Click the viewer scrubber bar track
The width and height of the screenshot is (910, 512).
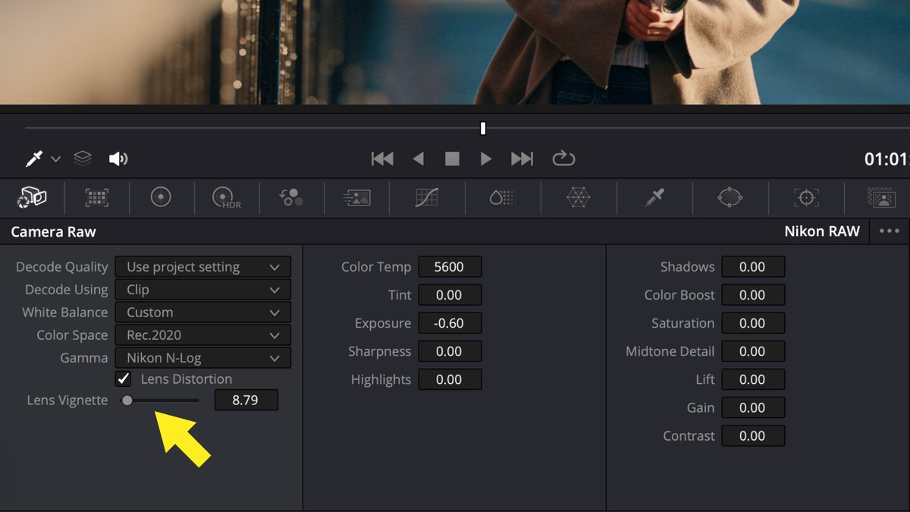point(467,128)
